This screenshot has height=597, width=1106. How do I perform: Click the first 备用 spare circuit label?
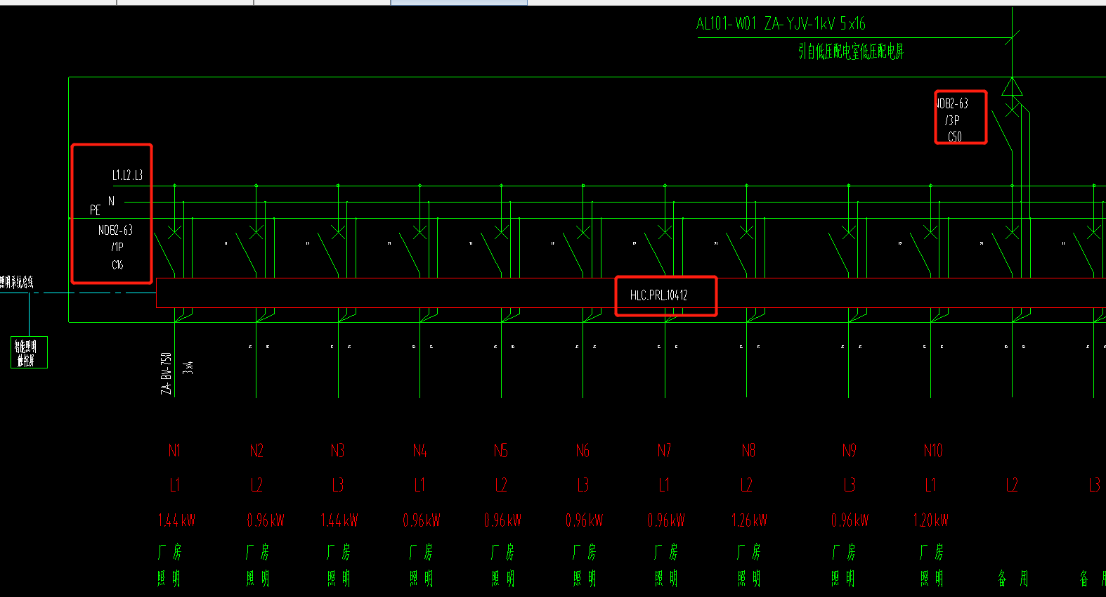coord(1013,579)
